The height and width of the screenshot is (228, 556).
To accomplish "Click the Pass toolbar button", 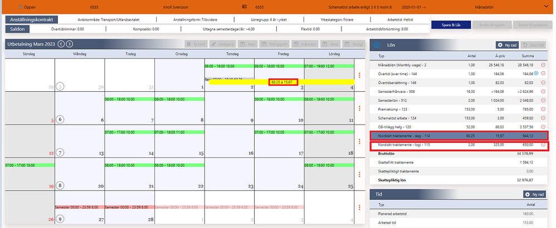I will coord(248,44).
